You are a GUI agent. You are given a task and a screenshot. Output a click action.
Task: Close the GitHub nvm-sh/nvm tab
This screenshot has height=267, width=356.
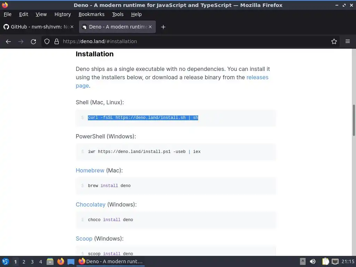point(72,27)
